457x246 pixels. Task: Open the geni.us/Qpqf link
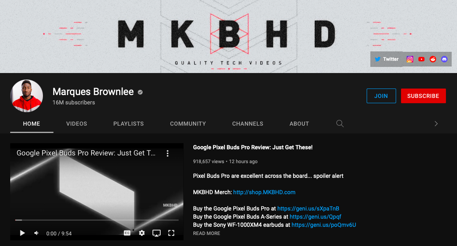tap(315, 217)
